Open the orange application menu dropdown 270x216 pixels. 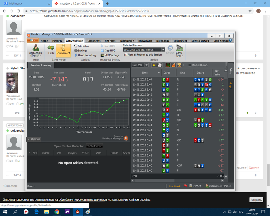33,40
